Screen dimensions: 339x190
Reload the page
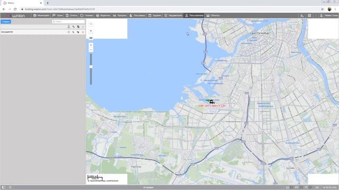[x=15, y=9]
